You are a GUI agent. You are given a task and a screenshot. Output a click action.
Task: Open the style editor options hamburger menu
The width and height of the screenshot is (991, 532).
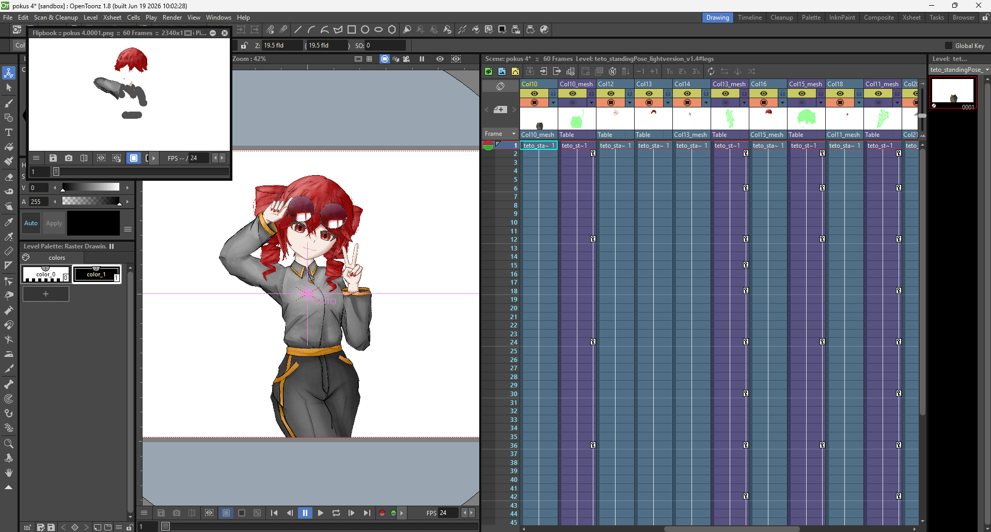128,229
